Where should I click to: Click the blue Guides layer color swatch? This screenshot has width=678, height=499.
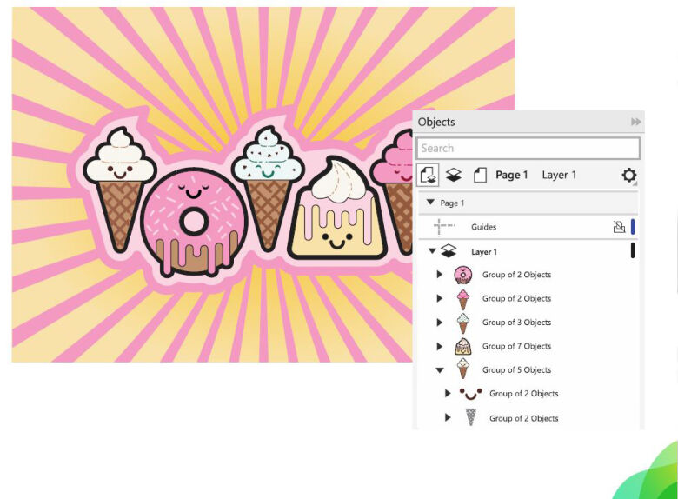pyautogui.click(x=633, y=227)
